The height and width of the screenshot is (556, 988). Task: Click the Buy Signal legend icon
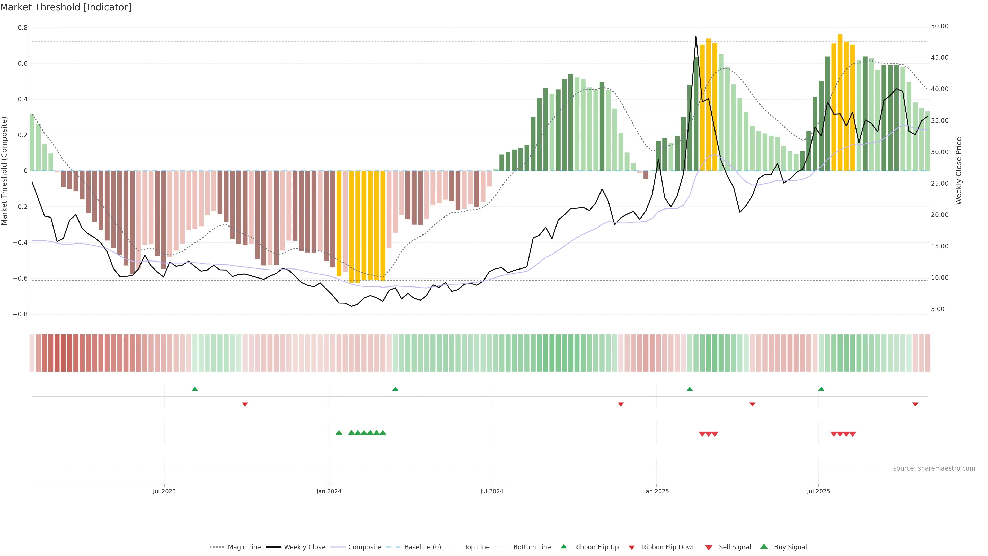[764, 546]
